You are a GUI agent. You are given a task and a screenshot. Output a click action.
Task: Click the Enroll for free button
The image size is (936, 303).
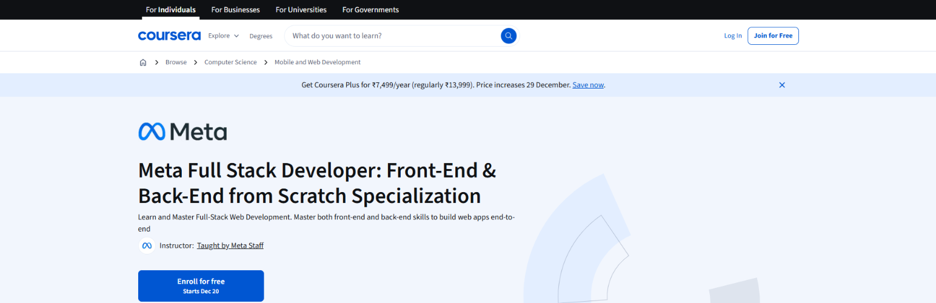(x=201, y=286)
